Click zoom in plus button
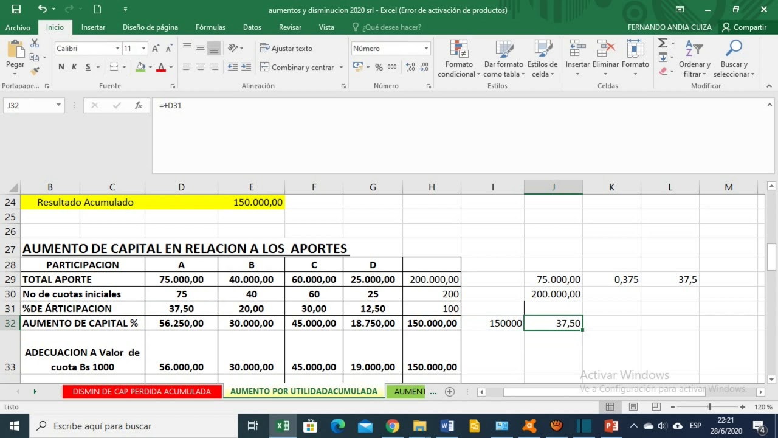Image resolution: width=778 pixels, height=438 pixels. [x=743, y=406]
